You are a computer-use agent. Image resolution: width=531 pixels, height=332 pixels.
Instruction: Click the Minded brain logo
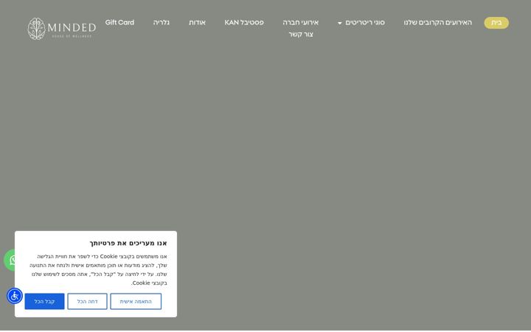62,29
